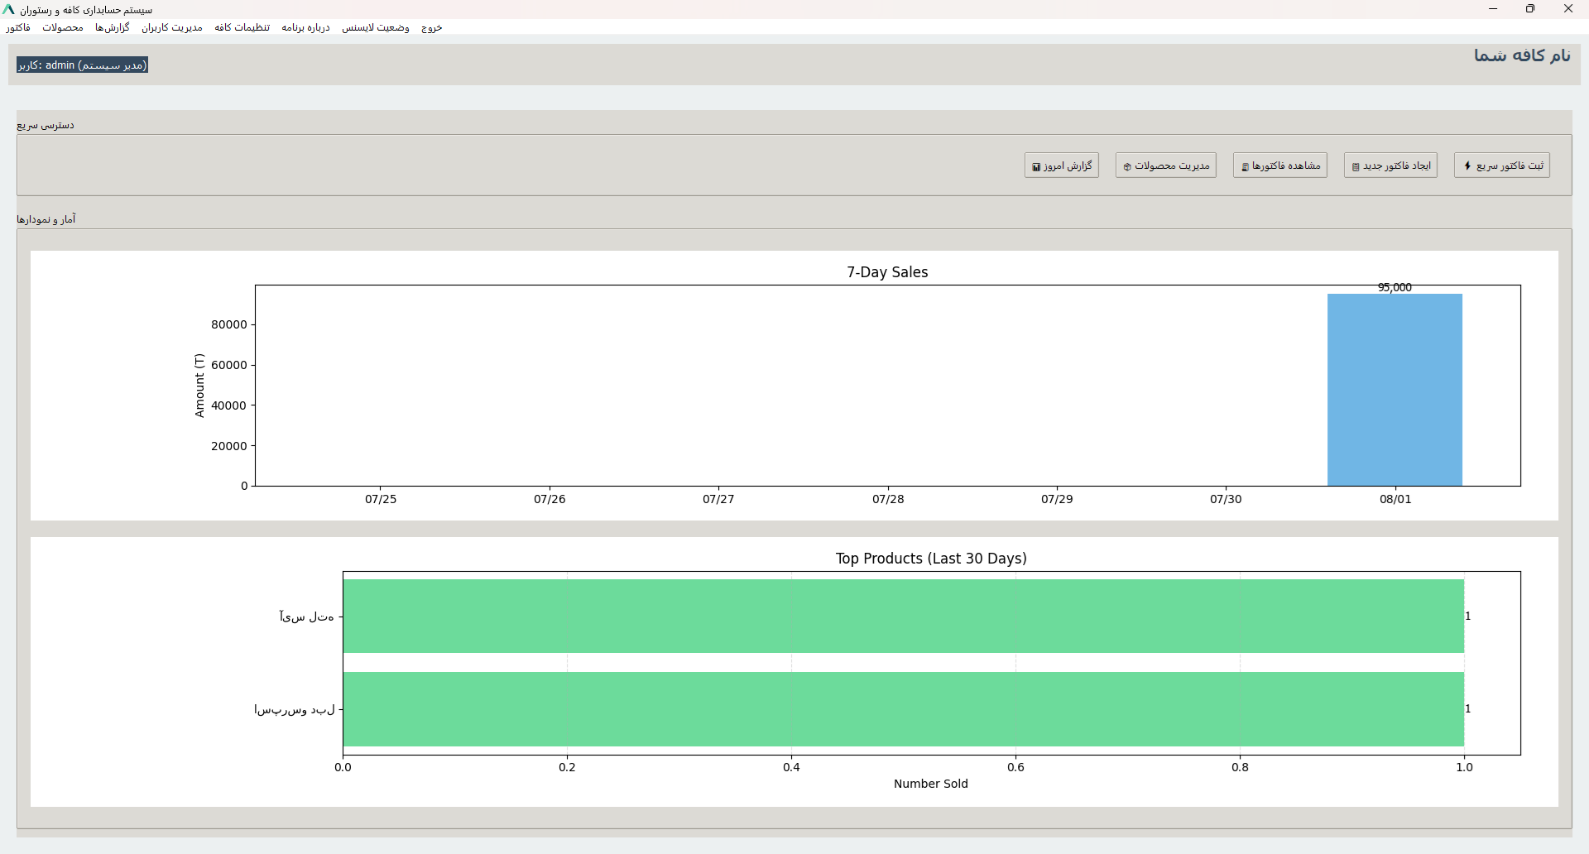The image size is (1589, 854).
Task: Click the lightning quick invoice button (ثبت فاکتور سریع)
Action: [x=1501, y=166]
